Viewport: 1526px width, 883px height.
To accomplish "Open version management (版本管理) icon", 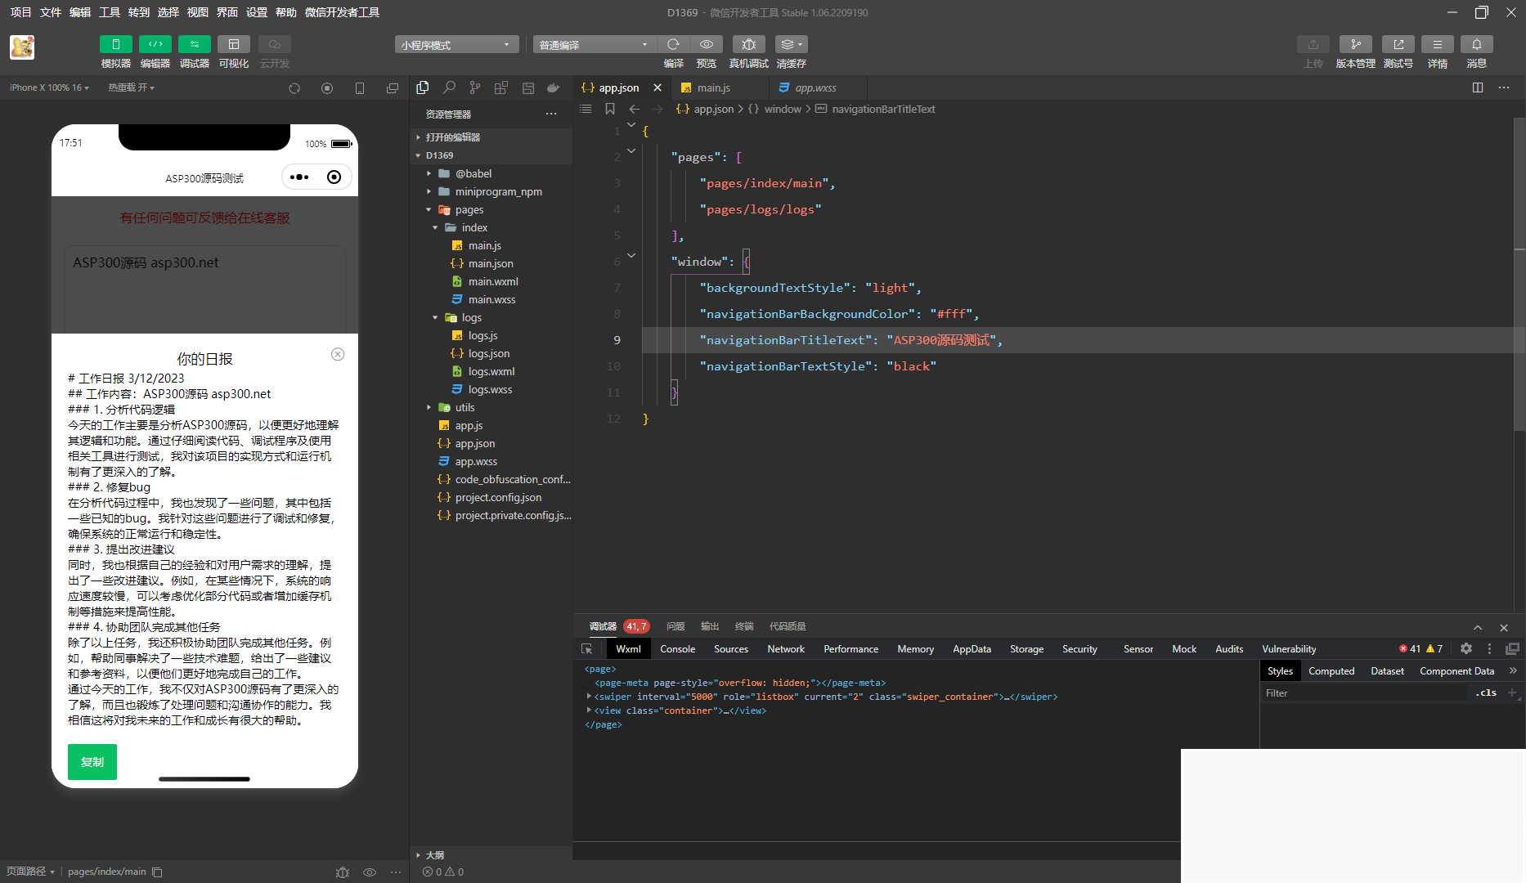I will coord(1355,45).
